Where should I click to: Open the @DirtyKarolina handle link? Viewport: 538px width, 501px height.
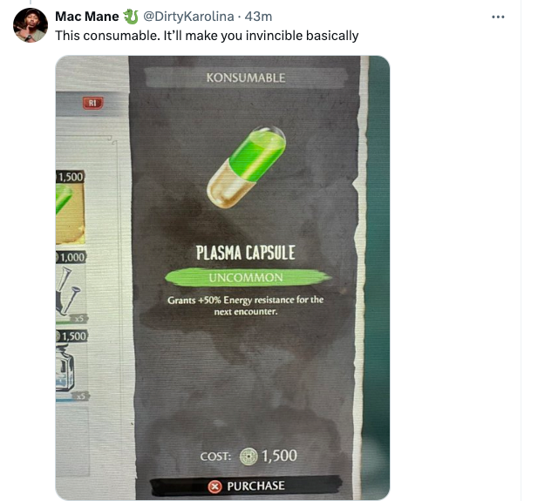[x=188, y=17]
